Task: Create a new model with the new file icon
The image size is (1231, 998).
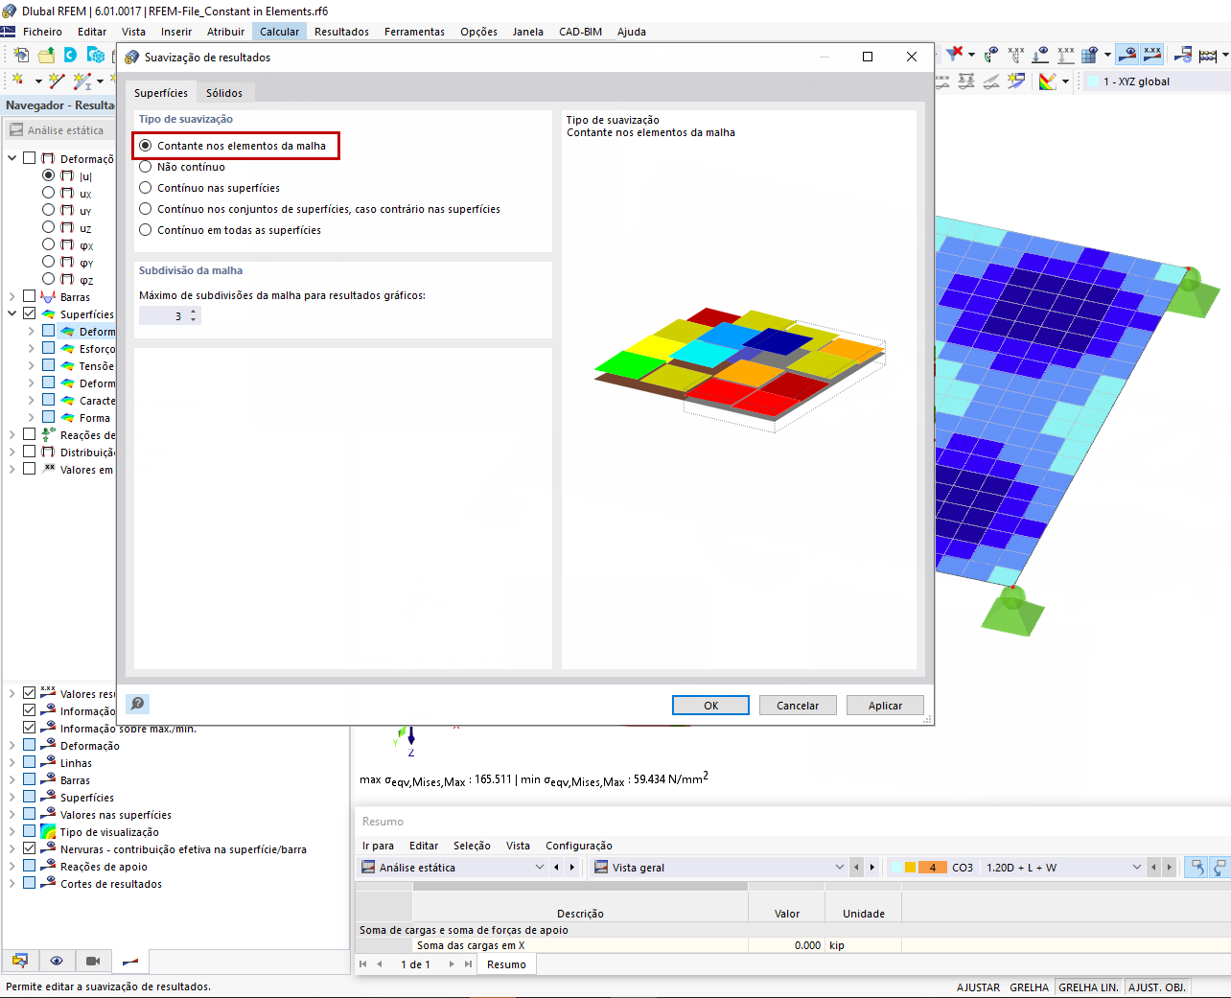Action: click(22, 56)
